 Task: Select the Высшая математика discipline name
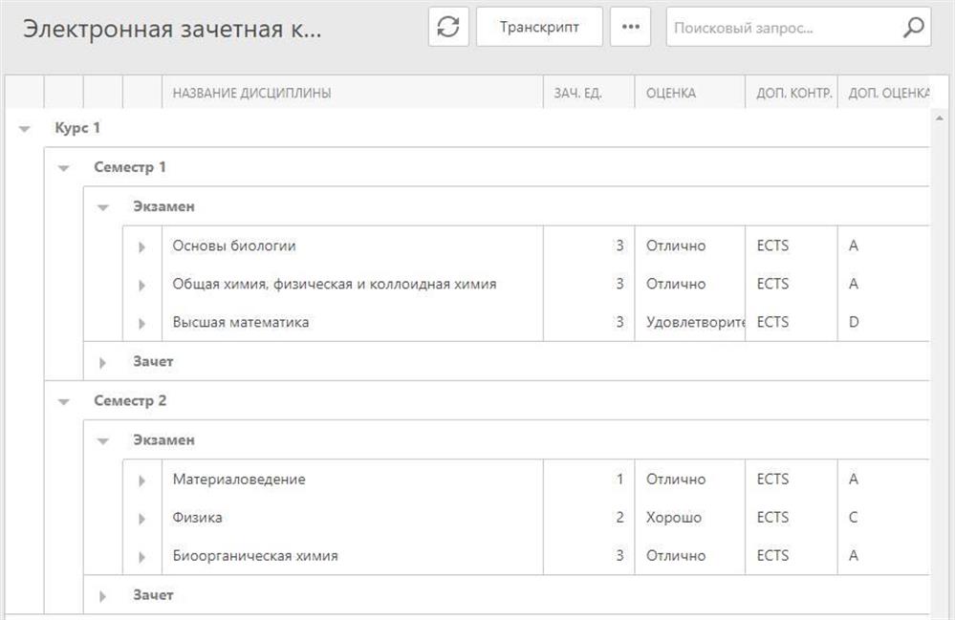(x=241, y=323)
